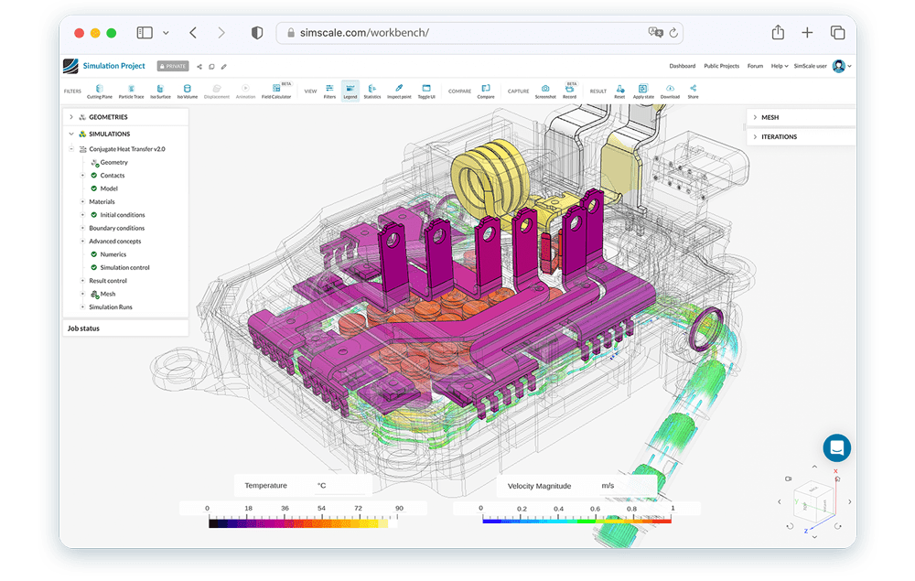Image resolution: width=915 pixels, height=581 pixels.
Task: Toggle the UI visibility
Action: pyautogui.click(x=426, y=91)
